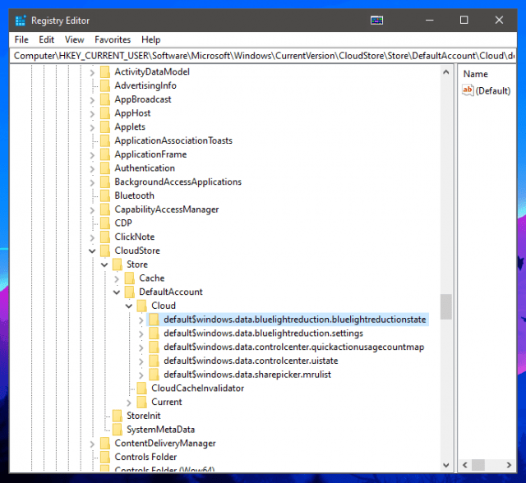Click the AdvertisingInfo folder icon
This screenshot has width=526, height=483.
(x=105, y=85)
